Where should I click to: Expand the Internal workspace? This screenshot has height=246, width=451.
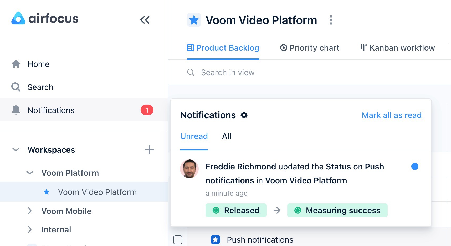30,229
